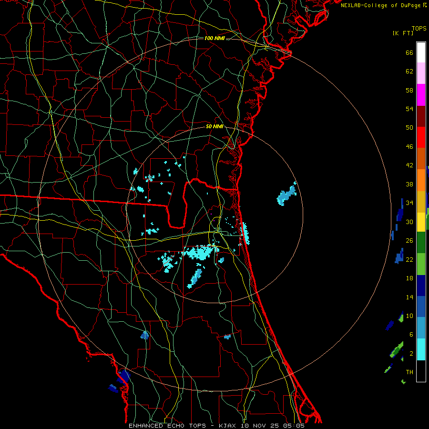The width and height of the screenshot is (429, 429).
Task: Click the '50 NMI' range ring label
Action: coord(214,126)
